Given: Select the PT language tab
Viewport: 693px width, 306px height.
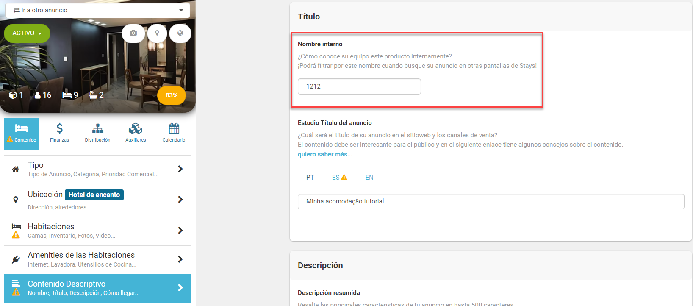Looking at the screenshot, I should [310, 178].
